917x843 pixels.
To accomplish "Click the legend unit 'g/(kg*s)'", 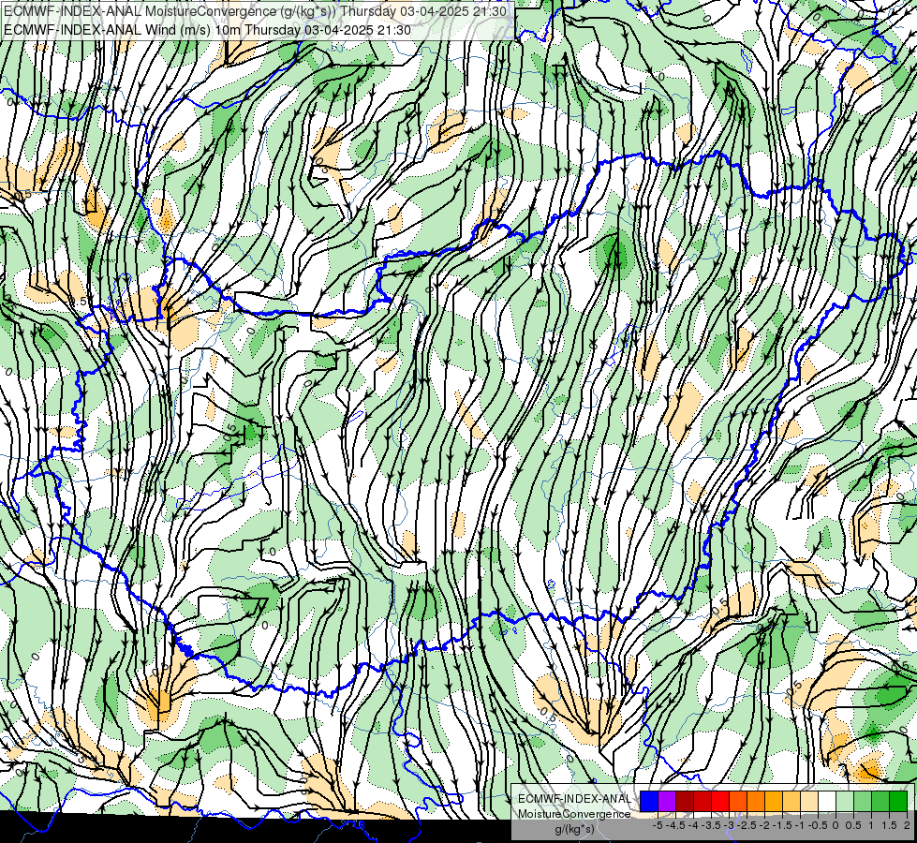I will point(574,829).
